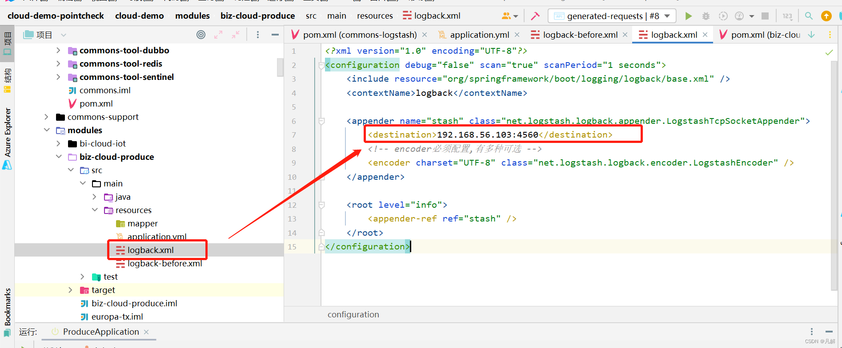The width and height of the screenshot is (842, 348).
Task: Select commons.iml file in tree
Action: click(105, 90)
